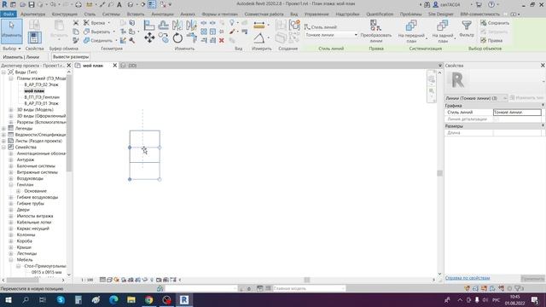
Task: Click На передний план (Bring to Front)
Action: coord(411,32)
